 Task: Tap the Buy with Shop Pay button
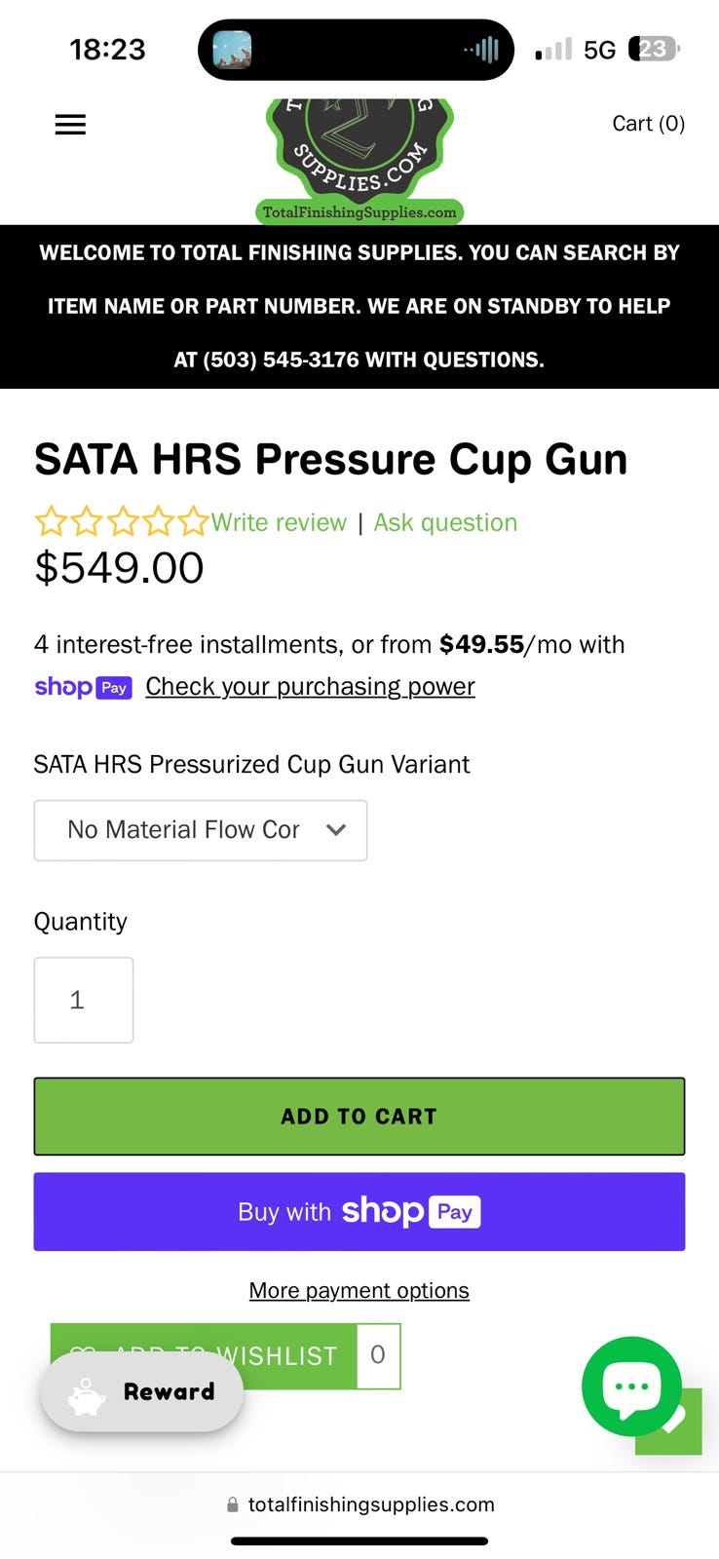point(359,1211)
